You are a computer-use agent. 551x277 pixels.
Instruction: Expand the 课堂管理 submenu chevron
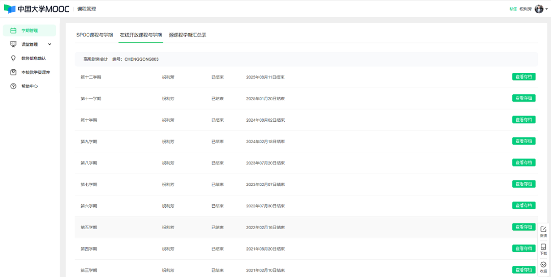[x=49, y=44]
